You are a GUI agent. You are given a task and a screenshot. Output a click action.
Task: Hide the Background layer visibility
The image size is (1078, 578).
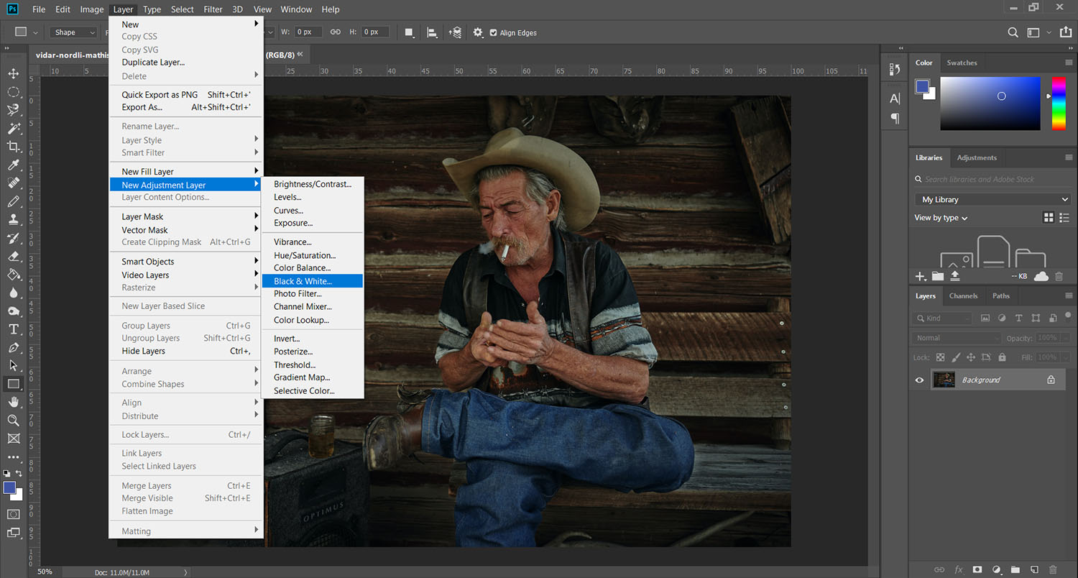[919, 380]
